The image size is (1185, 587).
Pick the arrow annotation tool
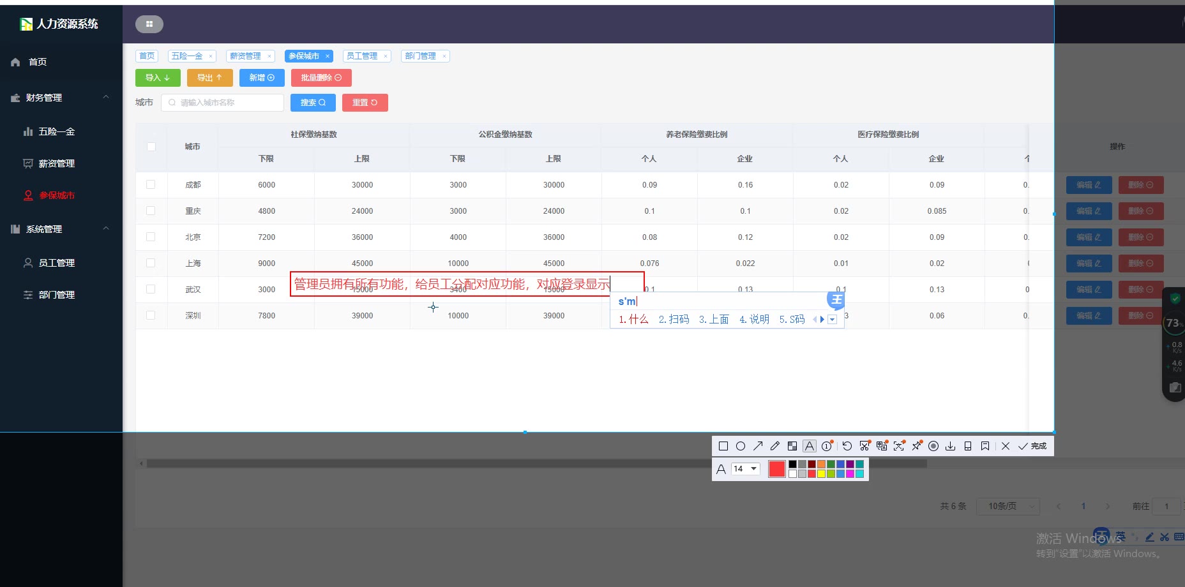pos(758,446)
